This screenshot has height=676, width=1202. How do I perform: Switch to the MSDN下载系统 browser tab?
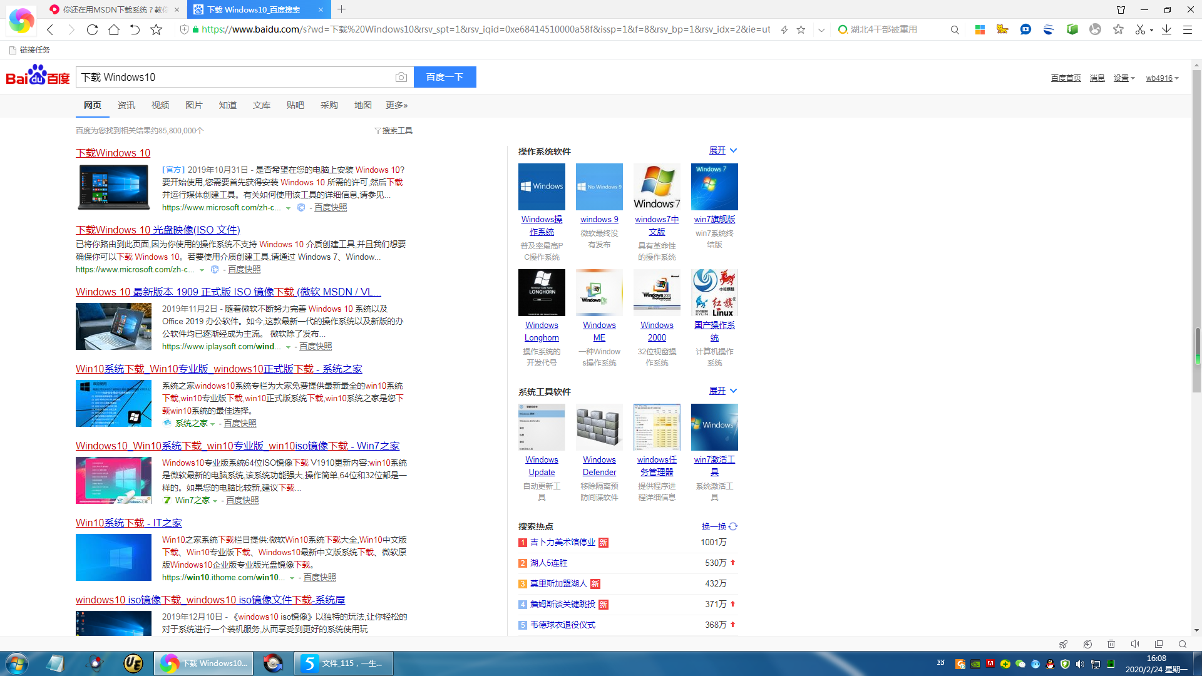pos(115,9)
